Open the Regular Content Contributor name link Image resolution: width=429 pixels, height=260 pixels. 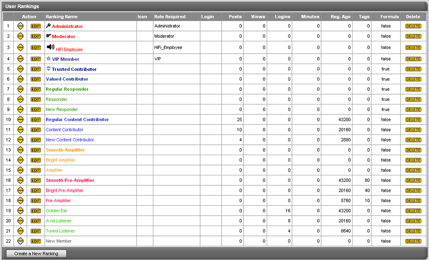[x=77, y=119]
